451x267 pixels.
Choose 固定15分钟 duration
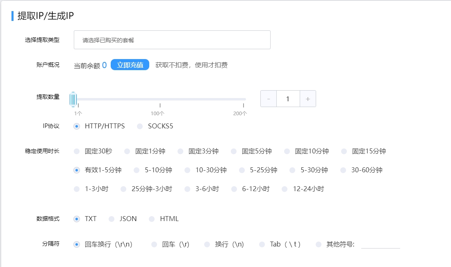tap(344, 151)
